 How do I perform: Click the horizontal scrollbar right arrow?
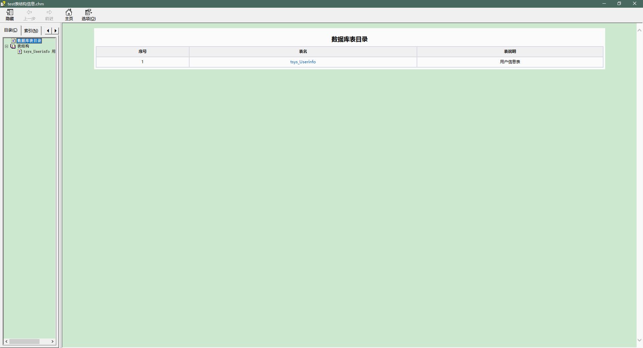[52, 342]
